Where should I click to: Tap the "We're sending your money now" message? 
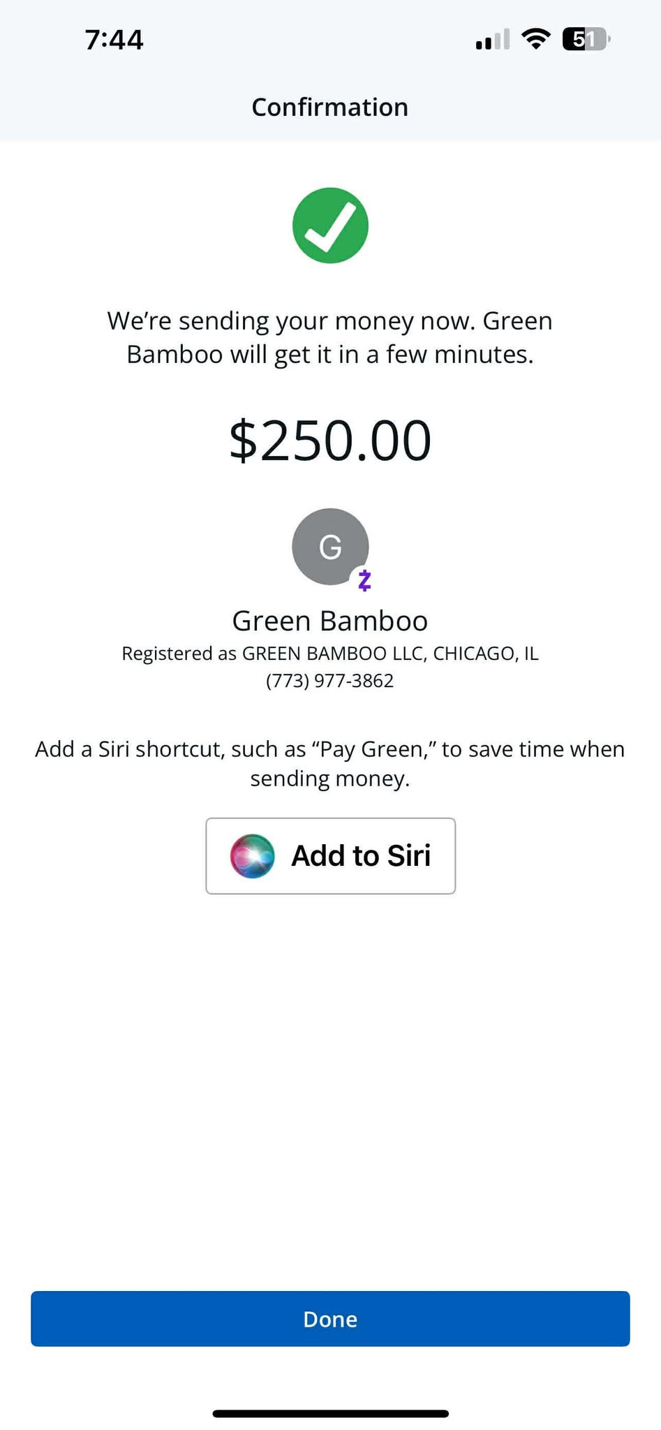tap(330, 337)
